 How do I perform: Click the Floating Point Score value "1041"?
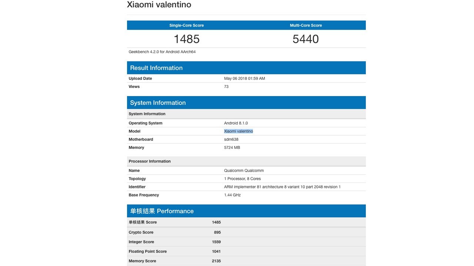(x=216, y=252)
